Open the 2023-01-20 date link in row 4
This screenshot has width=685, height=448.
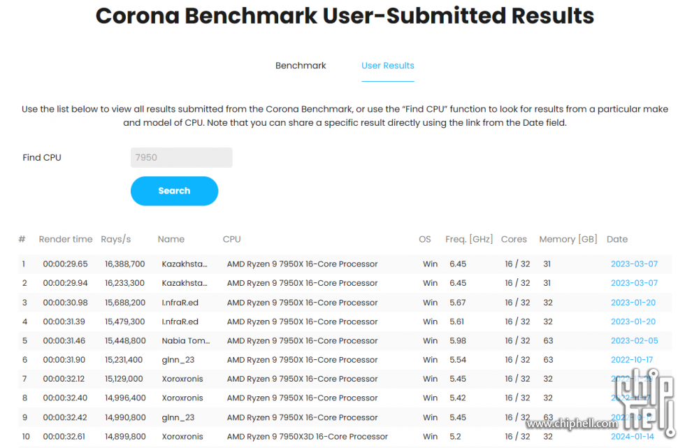point(633,321)
